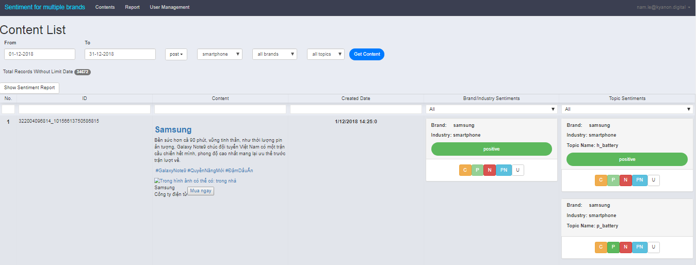Screen dimensions: 696x265
Task: Click the Get Content button
Action: 367,54
